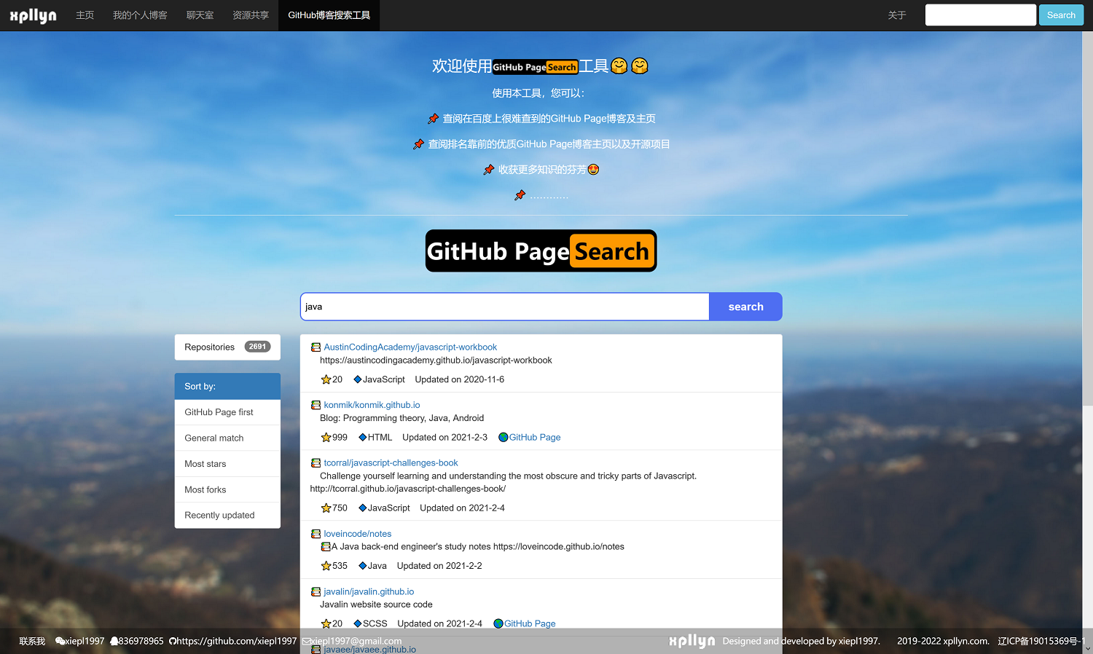Click HTML language diamond icon
The height and width of the screenshot is (654, 1093).
363,437
